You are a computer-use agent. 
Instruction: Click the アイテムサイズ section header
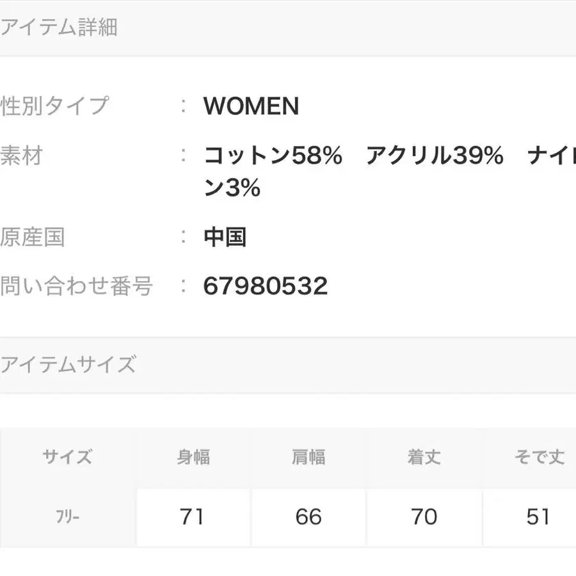point(68,365)
